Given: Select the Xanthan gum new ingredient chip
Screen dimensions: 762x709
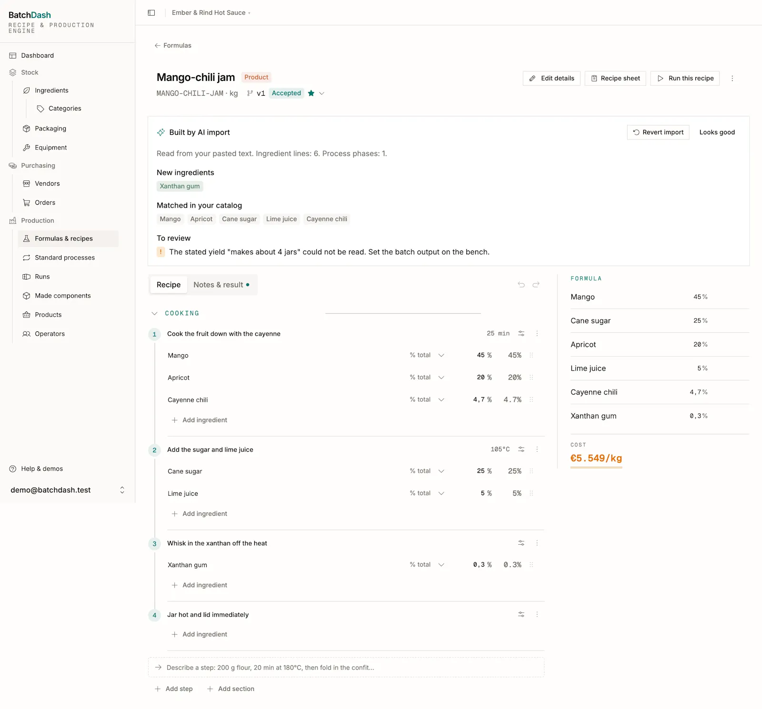Looking at the screenshot, I should (180, 186).
